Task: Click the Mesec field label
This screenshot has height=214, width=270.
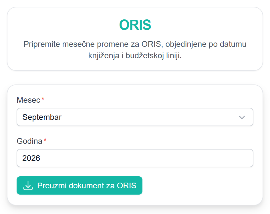Action: tap(28, 100)
